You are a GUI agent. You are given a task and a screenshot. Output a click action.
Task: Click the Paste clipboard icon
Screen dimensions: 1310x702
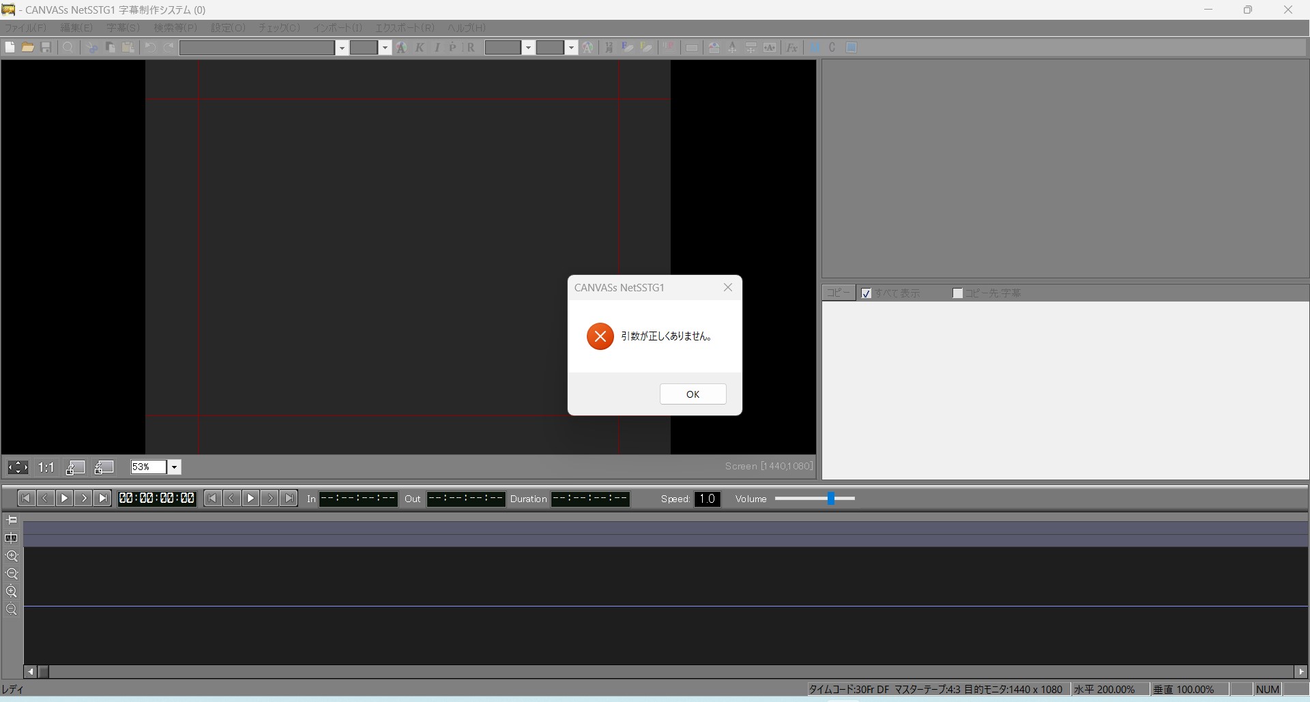click(x=128, y=47)
